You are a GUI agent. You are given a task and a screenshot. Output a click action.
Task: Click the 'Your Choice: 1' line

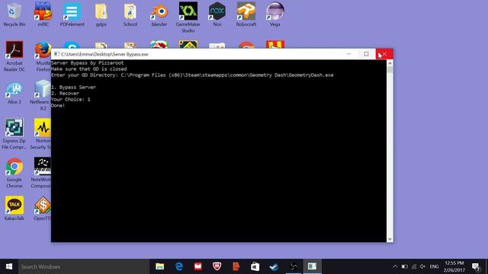pos(71,100)
